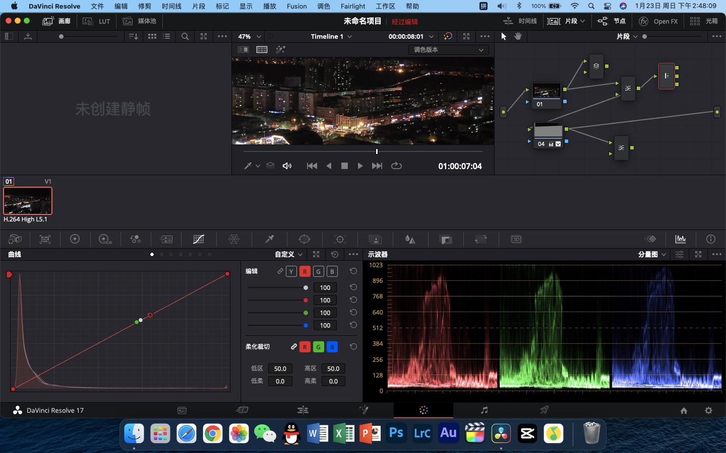Open the Color Wheels palette icon
Screen dimensions: 726x453
pos(75,239)
